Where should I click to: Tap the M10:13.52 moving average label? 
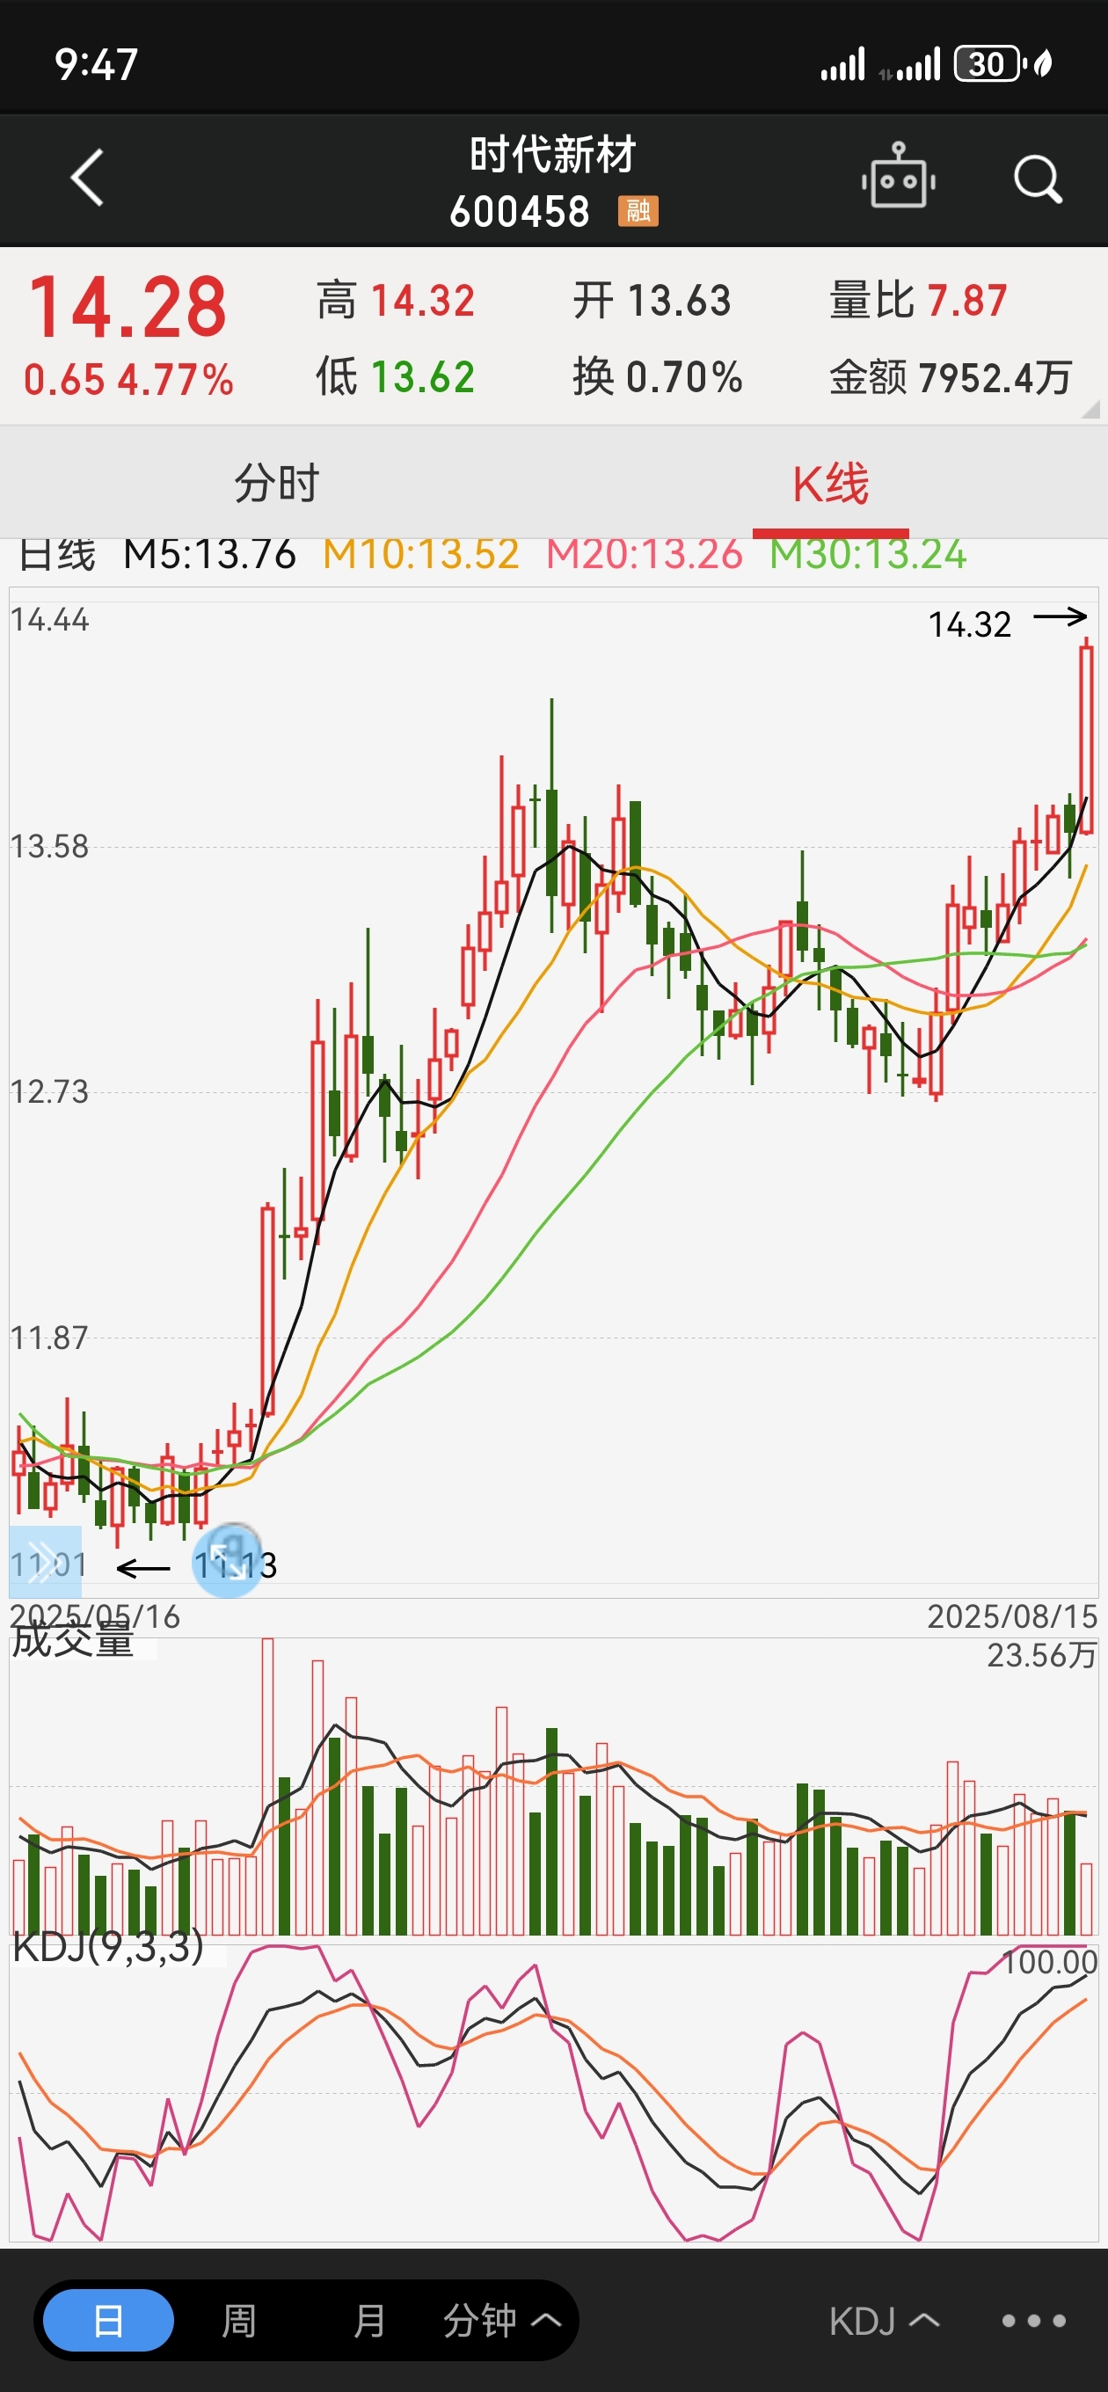(x=420, y=554)
